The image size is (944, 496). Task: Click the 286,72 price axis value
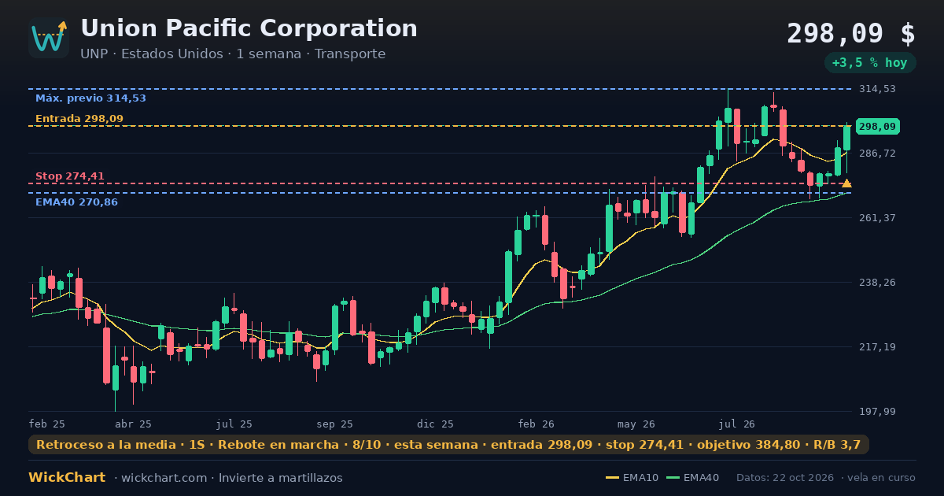[x=877, y=154]
